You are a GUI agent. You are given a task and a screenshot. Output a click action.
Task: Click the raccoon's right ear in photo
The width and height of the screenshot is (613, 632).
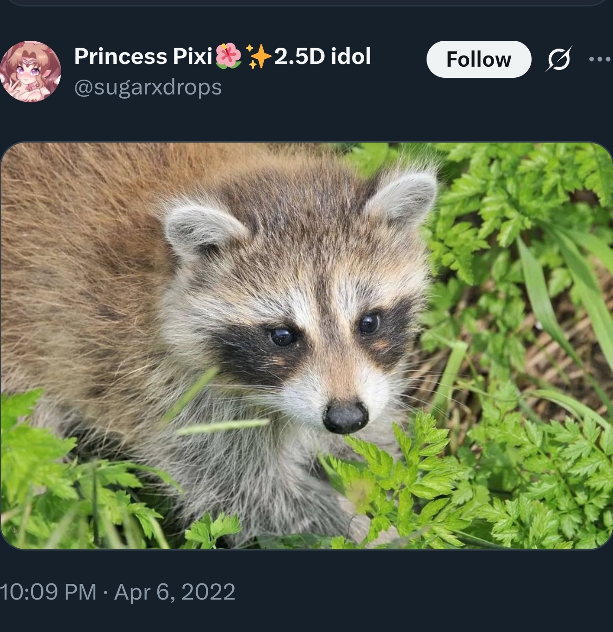[403, 197]
